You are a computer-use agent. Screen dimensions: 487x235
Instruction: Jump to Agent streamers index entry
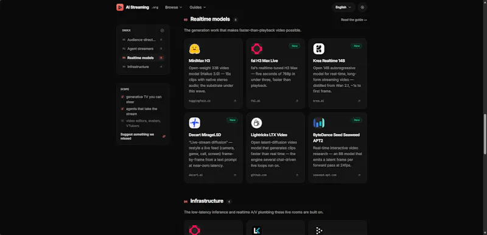(x=142, y=49)
